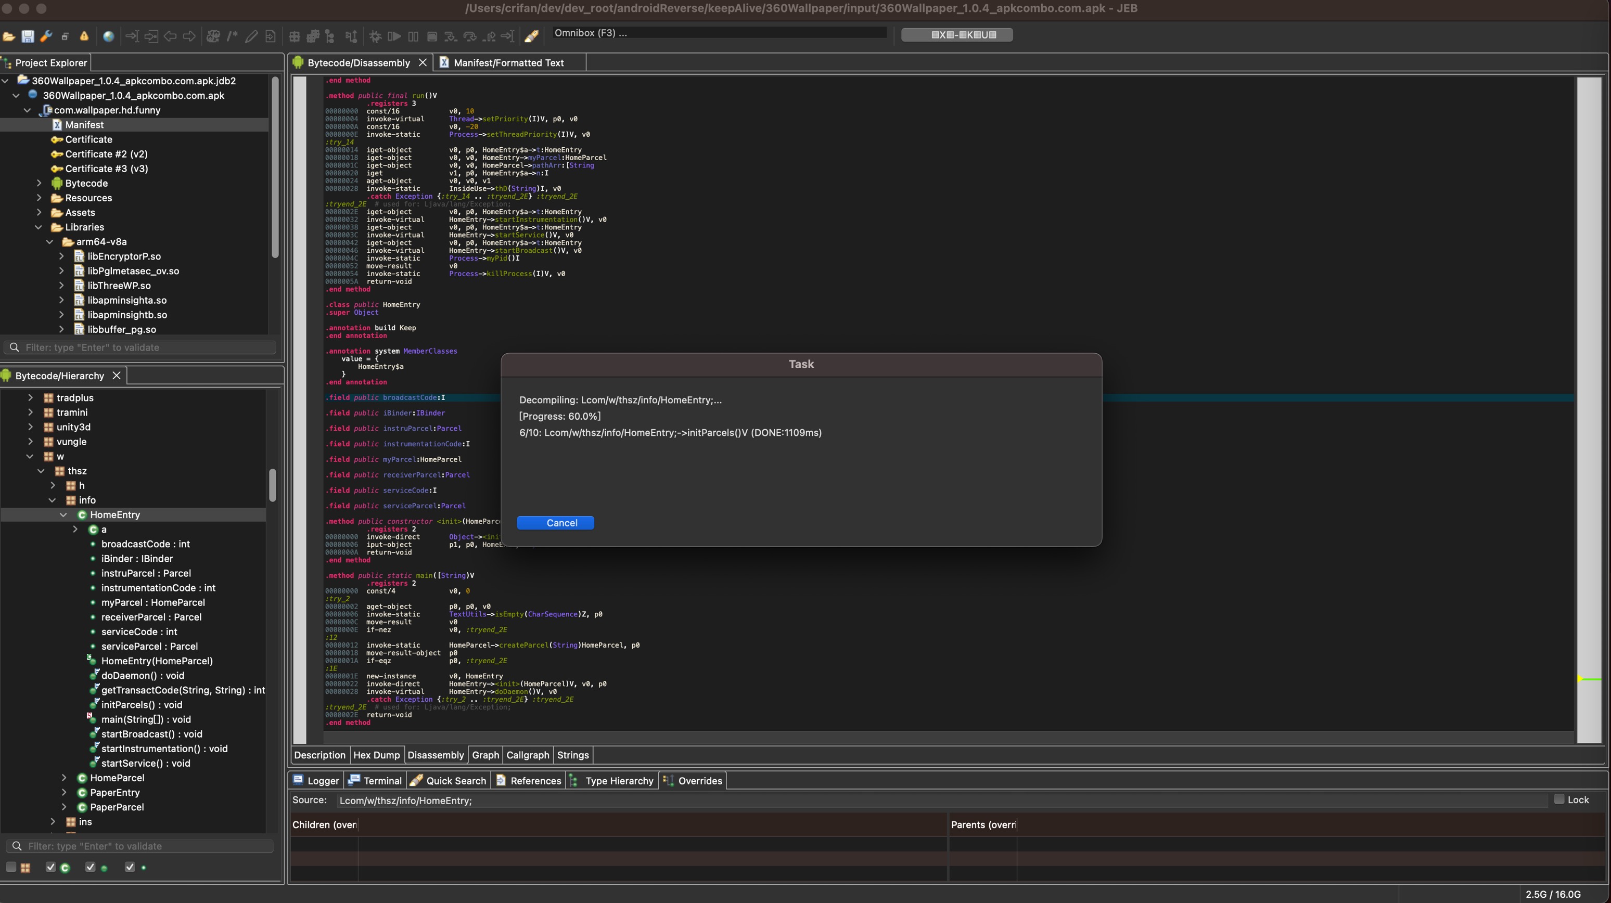Screen dimensions: 1611x903
Task: Click the open folder toolbar icon
Action: (9, 36)
